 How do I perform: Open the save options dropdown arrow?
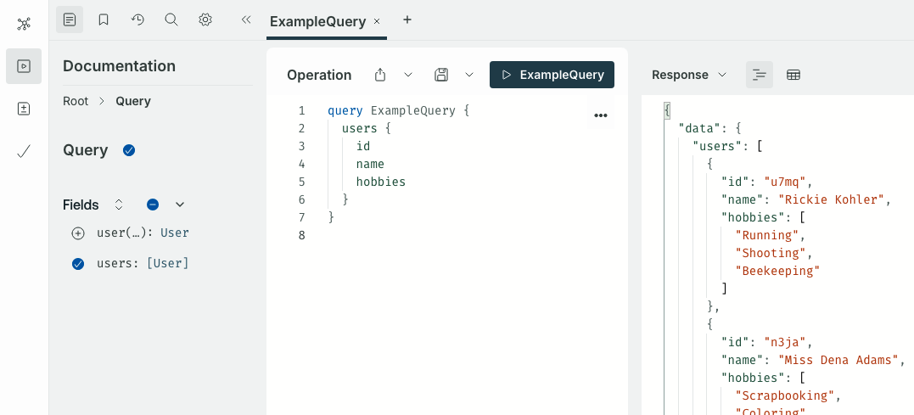click(469, 75)
